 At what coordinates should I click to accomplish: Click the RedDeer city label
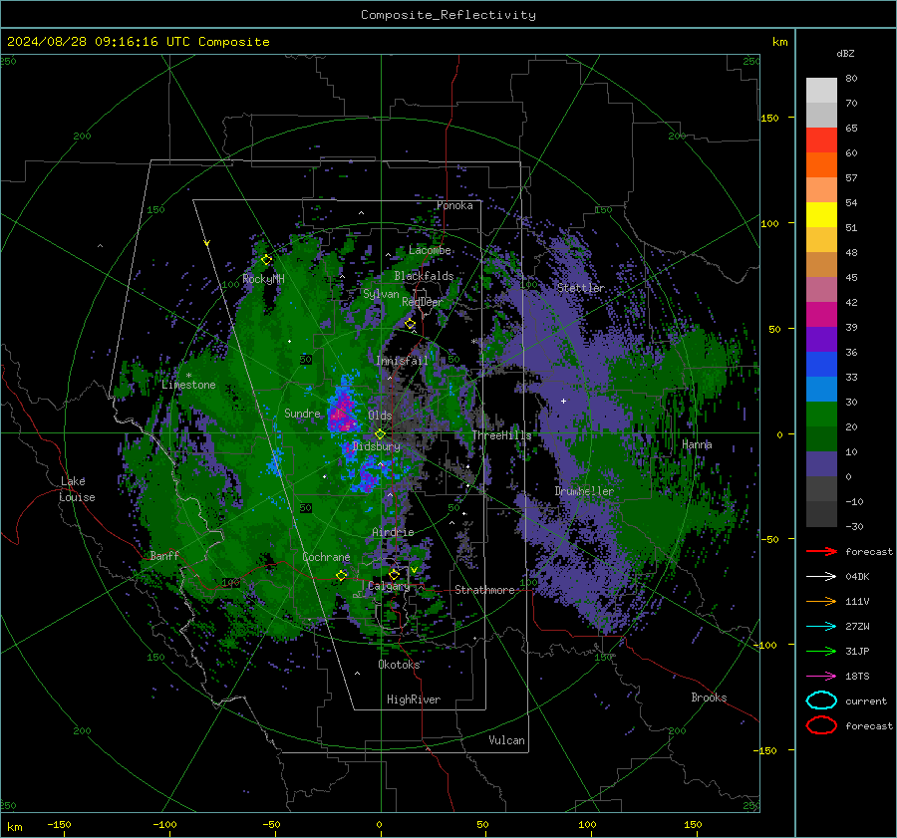[423, 302]
